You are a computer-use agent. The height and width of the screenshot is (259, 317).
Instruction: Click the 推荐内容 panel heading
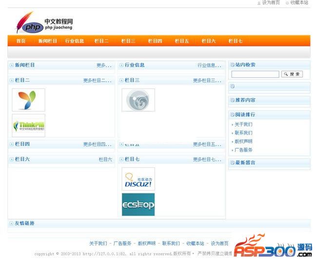(x=245, y=100)
